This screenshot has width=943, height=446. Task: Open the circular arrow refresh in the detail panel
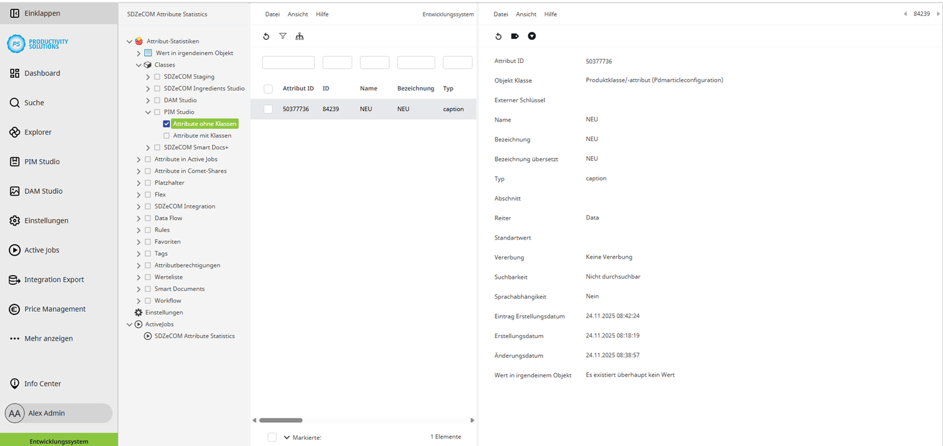pyautogui.click(x=498, y=36)
